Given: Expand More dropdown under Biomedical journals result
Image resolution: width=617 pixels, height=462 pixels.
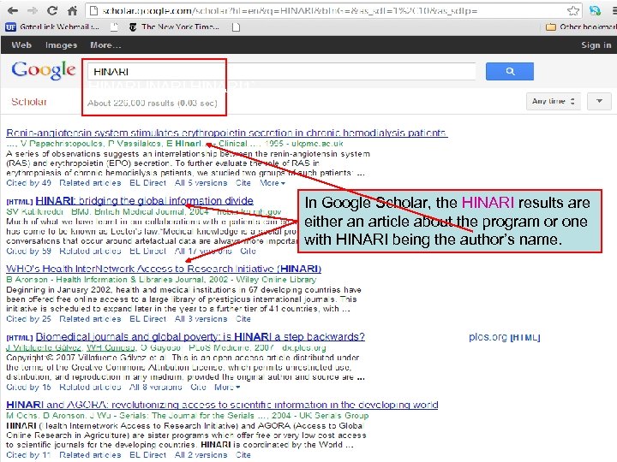Looking at the screenshot, I should (227, 387).
